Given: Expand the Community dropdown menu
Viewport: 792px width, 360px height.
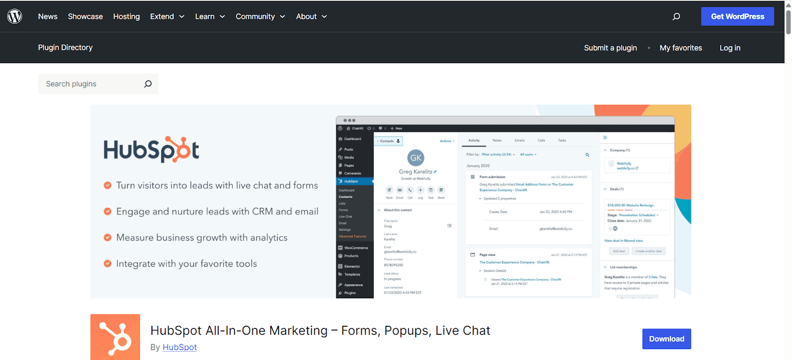Looking at the screenshot, I should tap(260, 16).
